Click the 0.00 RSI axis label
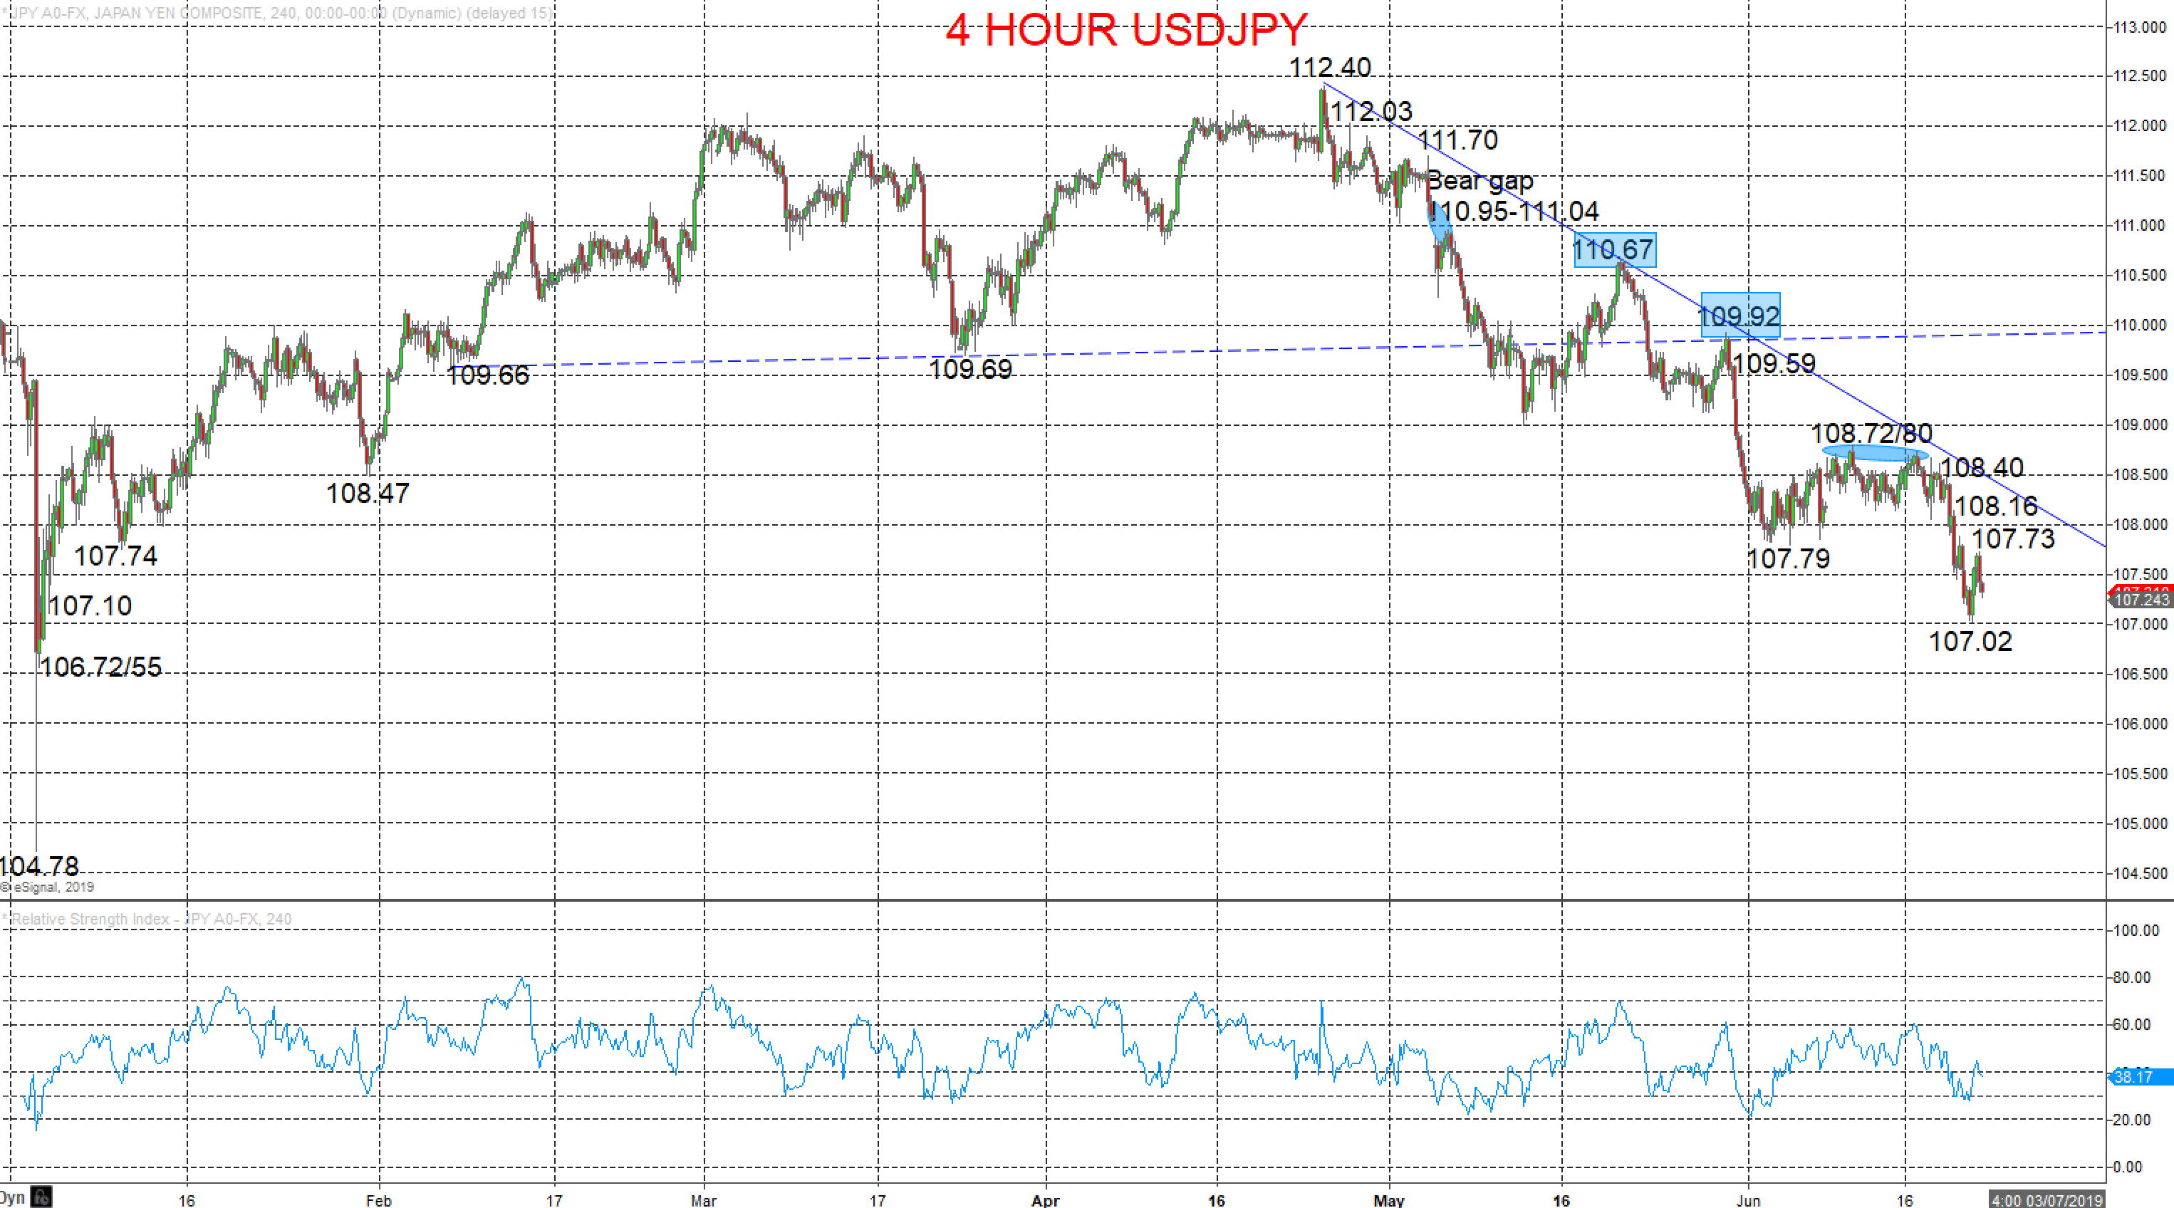Viewport: 2174px width, 1208px height. coord(2127,1167)
